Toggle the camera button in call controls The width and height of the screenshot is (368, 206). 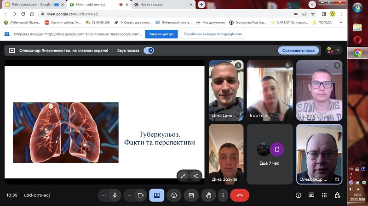(x=141, y=195)
